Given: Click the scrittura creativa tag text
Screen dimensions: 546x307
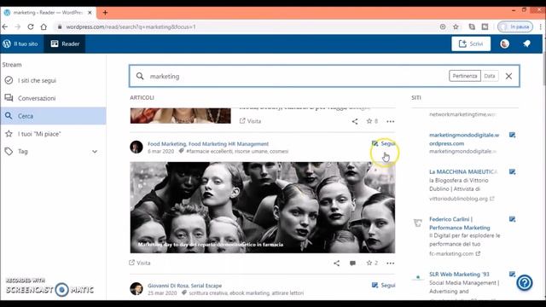Looking at the screenshot, I should tap(208, 293).
